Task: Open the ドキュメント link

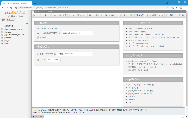Action: coord(134,88)
